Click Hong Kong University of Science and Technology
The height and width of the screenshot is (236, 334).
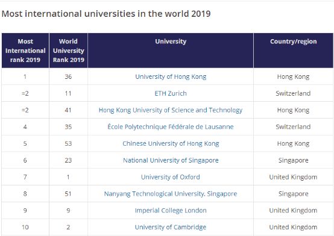(171, 110)
